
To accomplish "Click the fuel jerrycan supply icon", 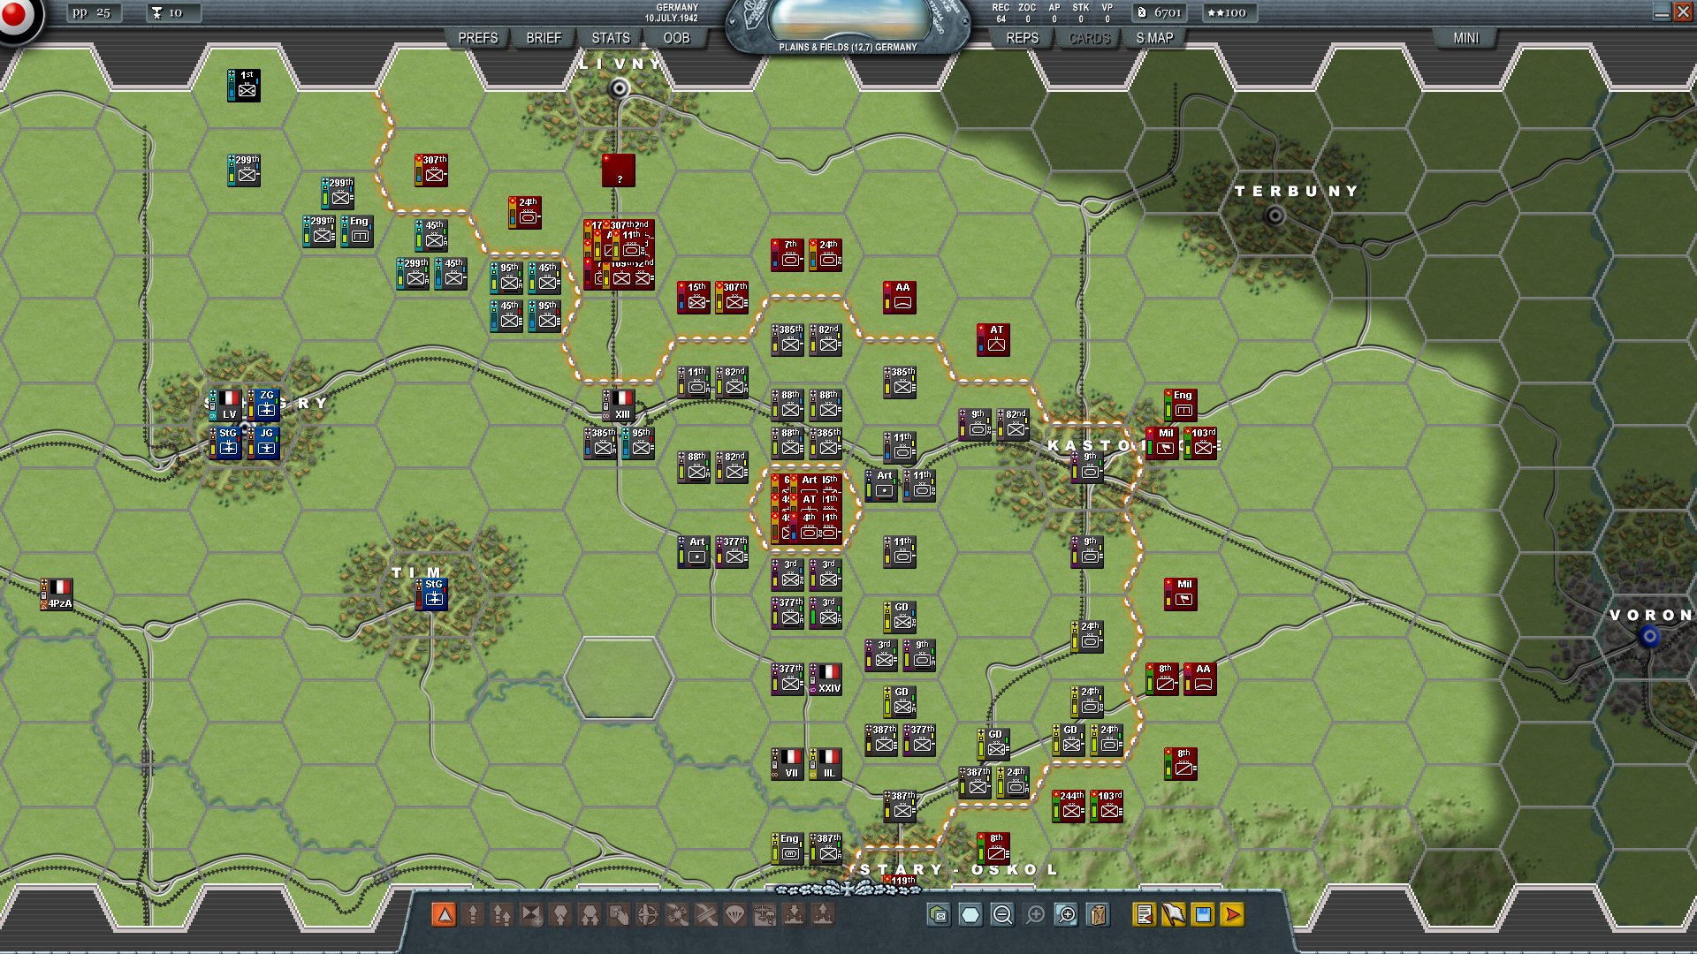I will coord(1099,915).
